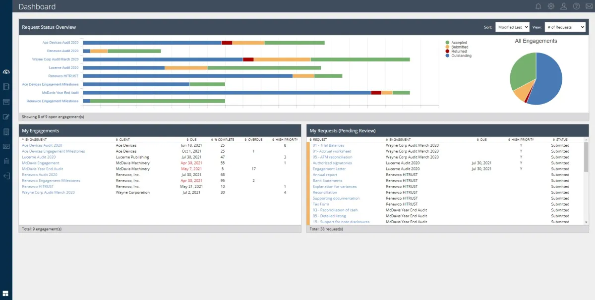The height and width of the screenshot is (300, 595).
Task: Click the grid layout icon at sidebar bottom
Action: pyautogui.click(x=6, y=294)
